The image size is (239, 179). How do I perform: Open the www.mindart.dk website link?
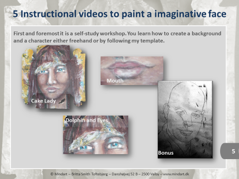176,174
